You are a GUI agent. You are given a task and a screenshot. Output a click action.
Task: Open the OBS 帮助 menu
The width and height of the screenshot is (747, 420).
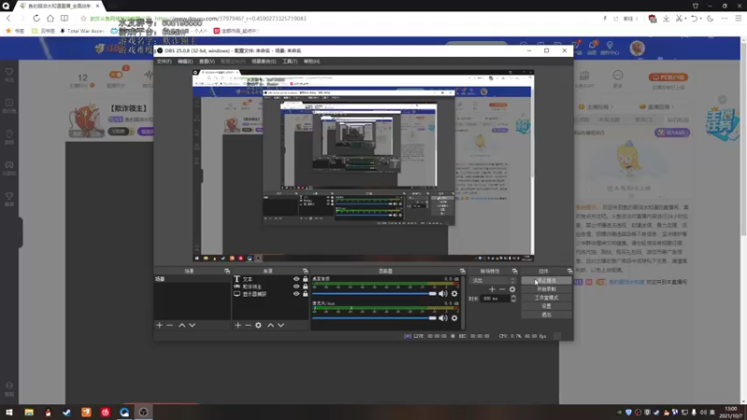tap(312, 62)
